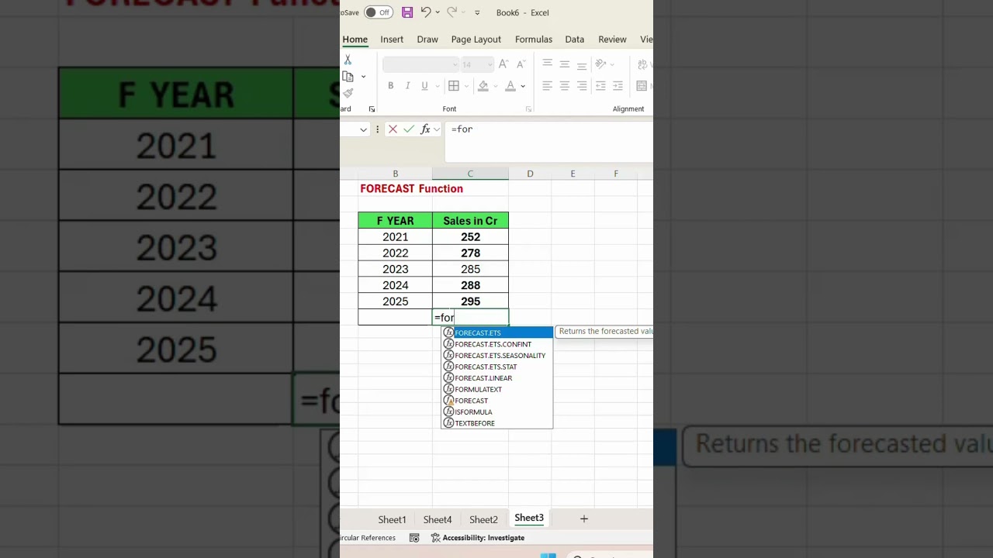The width and height of the screenshot is (993, 558).
Task: Confirm entry with green checkmark
Action: pyautogui.click(x=409, y=129)
